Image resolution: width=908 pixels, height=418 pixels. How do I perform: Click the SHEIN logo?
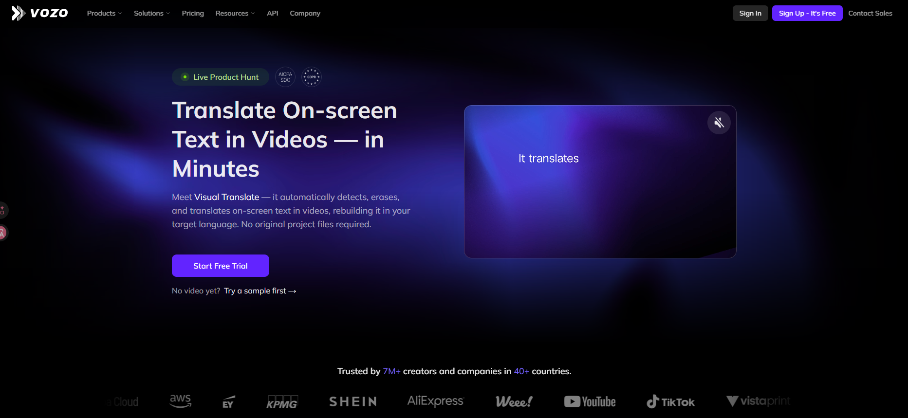tap(353, 401)
